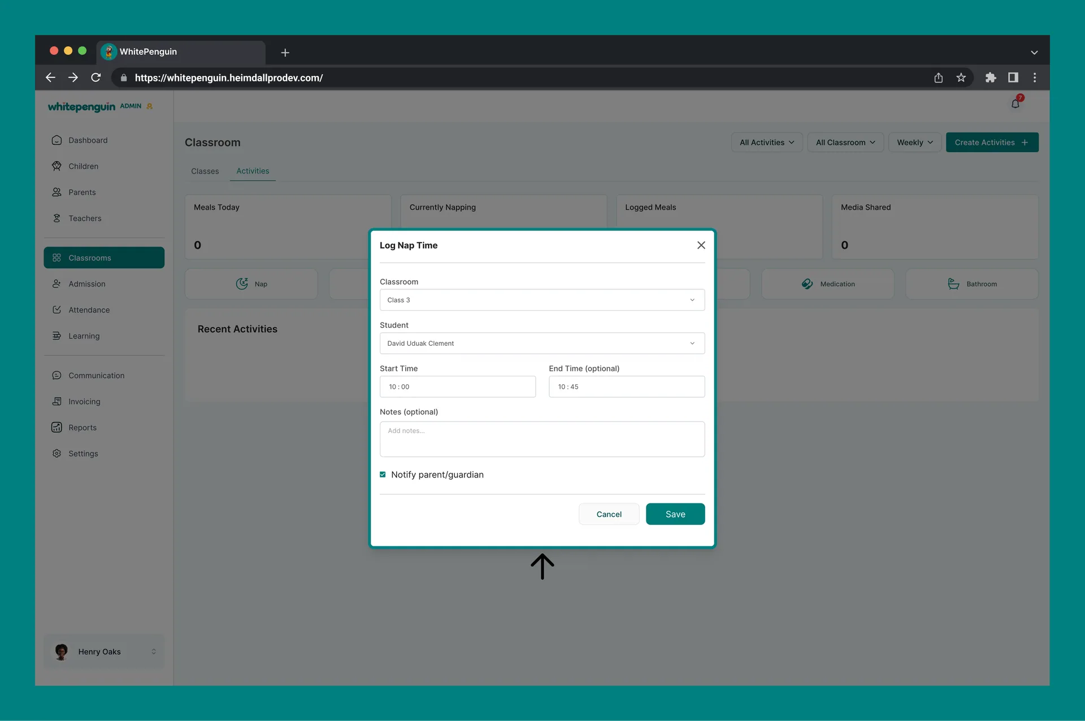Expand the All Classroom filter dropdown
The width and height of the screenshot is (1085, 721).
(845, 142)
